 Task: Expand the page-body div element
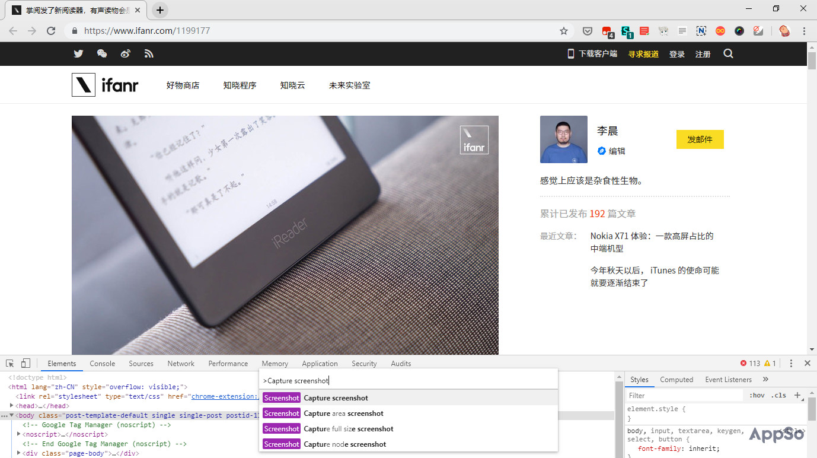click(x=19, y=453)
